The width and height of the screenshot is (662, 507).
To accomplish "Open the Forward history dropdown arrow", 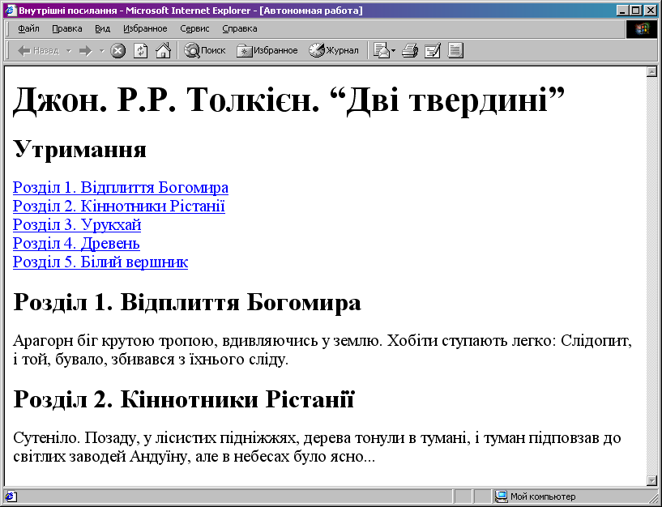I will 101,51.
